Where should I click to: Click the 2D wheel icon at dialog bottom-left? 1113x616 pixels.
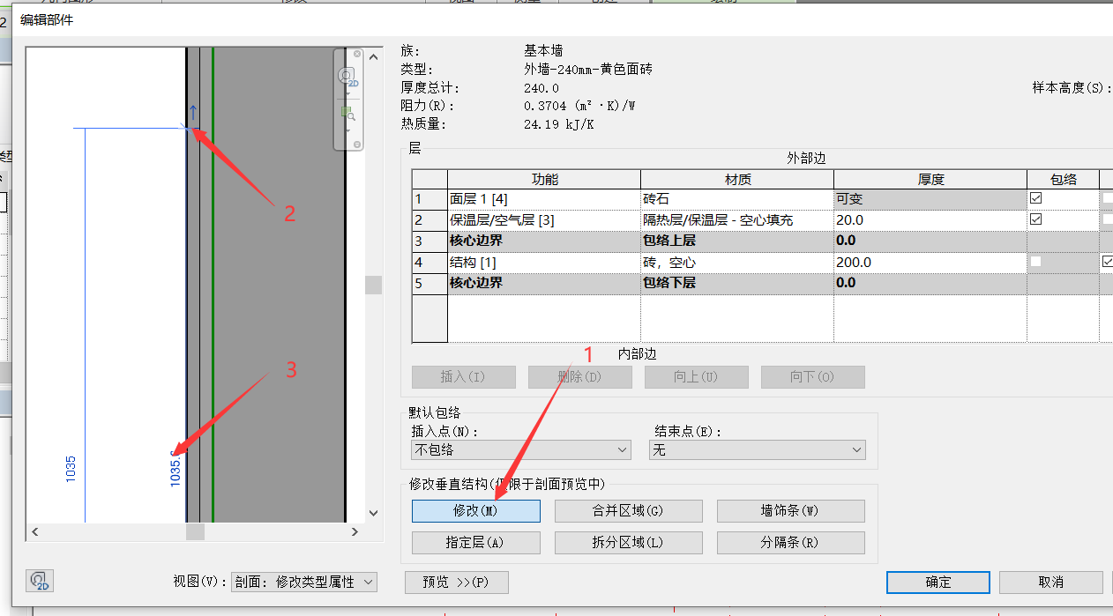39,581
